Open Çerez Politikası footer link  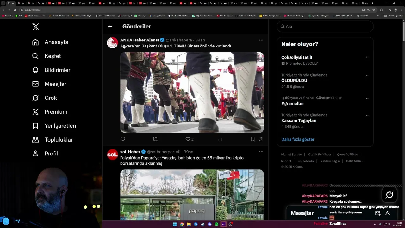coord(348,155)
